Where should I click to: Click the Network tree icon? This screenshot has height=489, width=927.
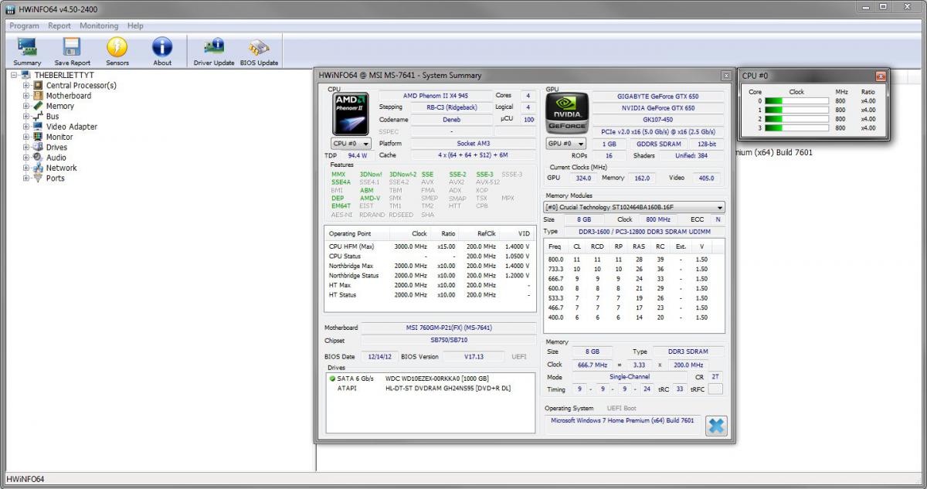[39, 168]
